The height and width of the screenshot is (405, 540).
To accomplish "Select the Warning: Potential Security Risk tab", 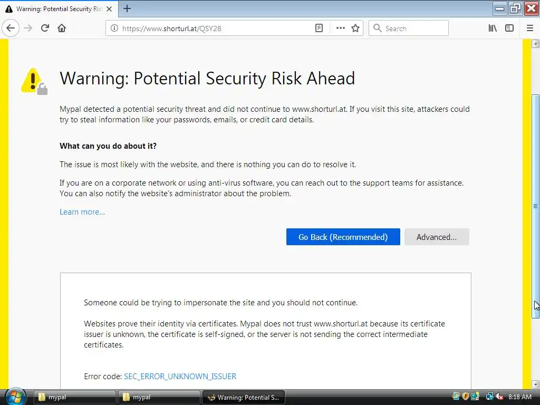I will [x=59, y=9].
